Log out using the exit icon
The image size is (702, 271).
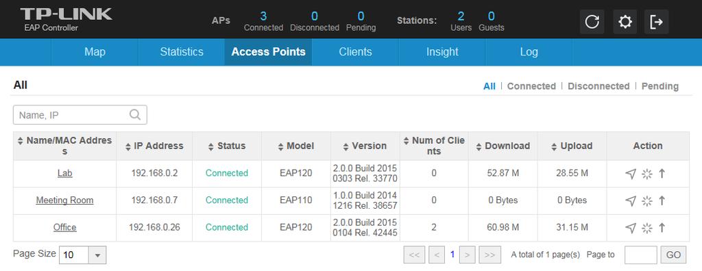point(656,21)
